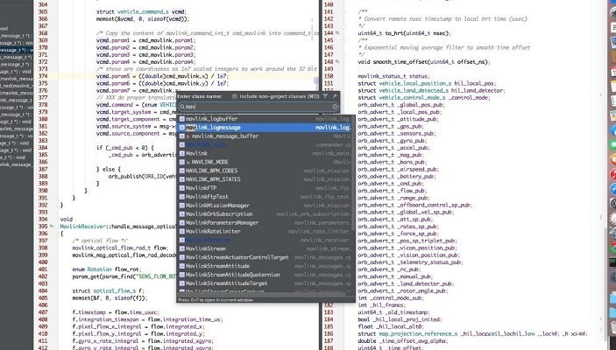Select mavlink_logbuffer in the results list
The width and height of the screenshot is (616, 350).
click(x=266, y=118)
